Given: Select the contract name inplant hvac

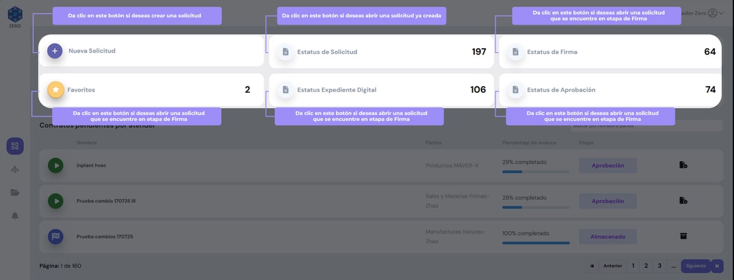Looking at the screenshot, I should point(91,165).
